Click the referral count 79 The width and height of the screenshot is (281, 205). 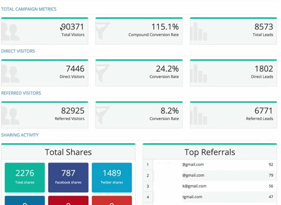(x=271, y=175)
